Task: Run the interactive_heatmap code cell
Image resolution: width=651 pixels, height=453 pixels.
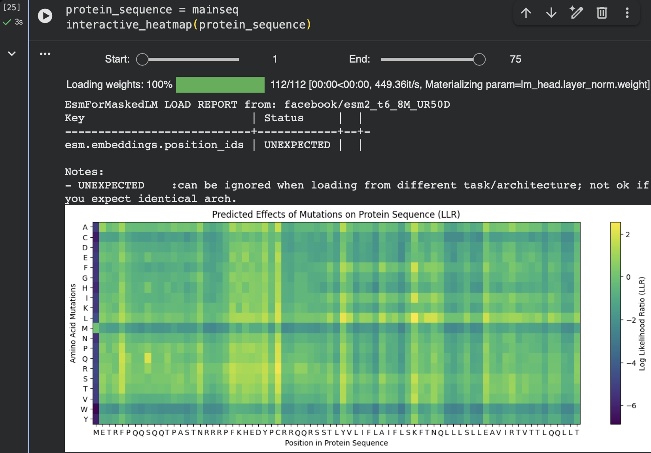Action: click(45, 16)
